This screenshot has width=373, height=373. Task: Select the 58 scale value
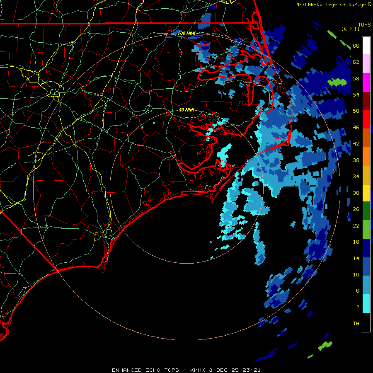click(x=356, y=78)
